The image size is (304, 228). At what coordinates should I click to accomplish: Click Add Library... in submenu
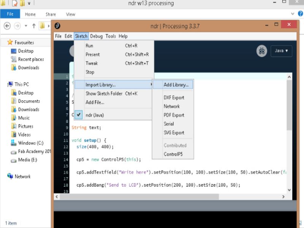click(173, 85)
